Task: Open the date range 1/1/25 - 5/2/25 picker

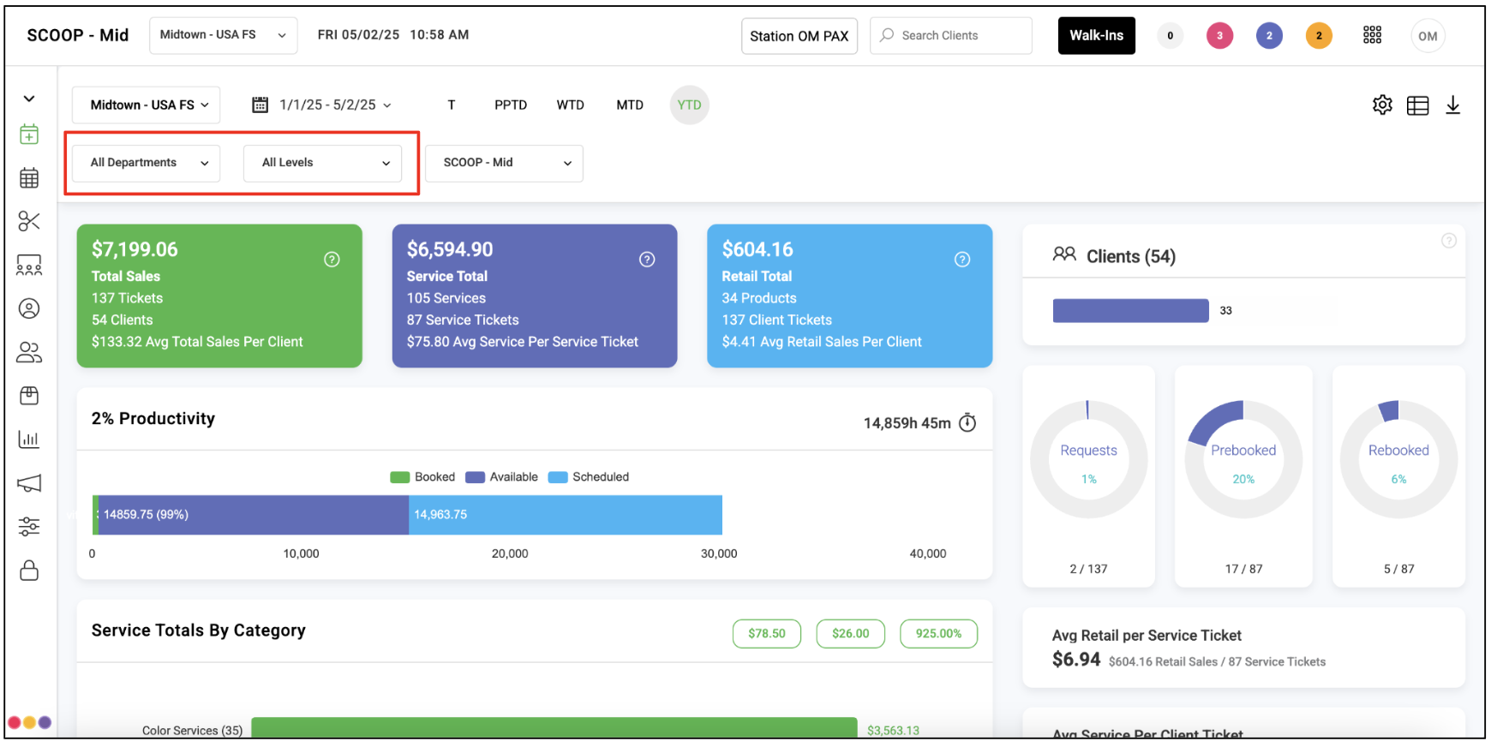Action: 322,105
